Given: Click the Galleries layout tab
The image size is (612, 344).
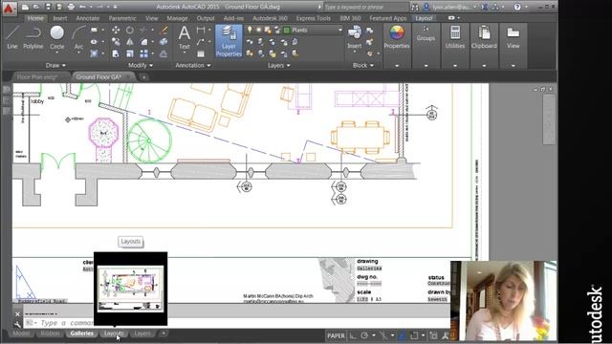Looking at the screenshot, I should pyautogui.click(x=82, y=333).
